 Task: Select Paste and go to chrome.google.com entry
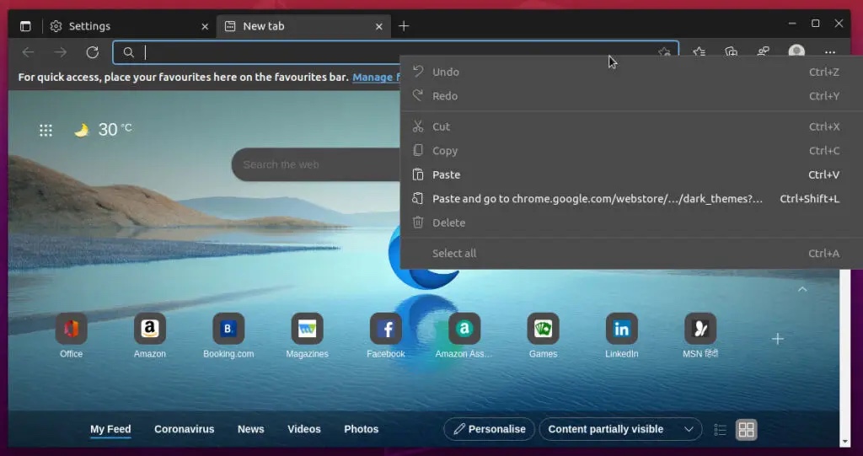coord(597,199)
